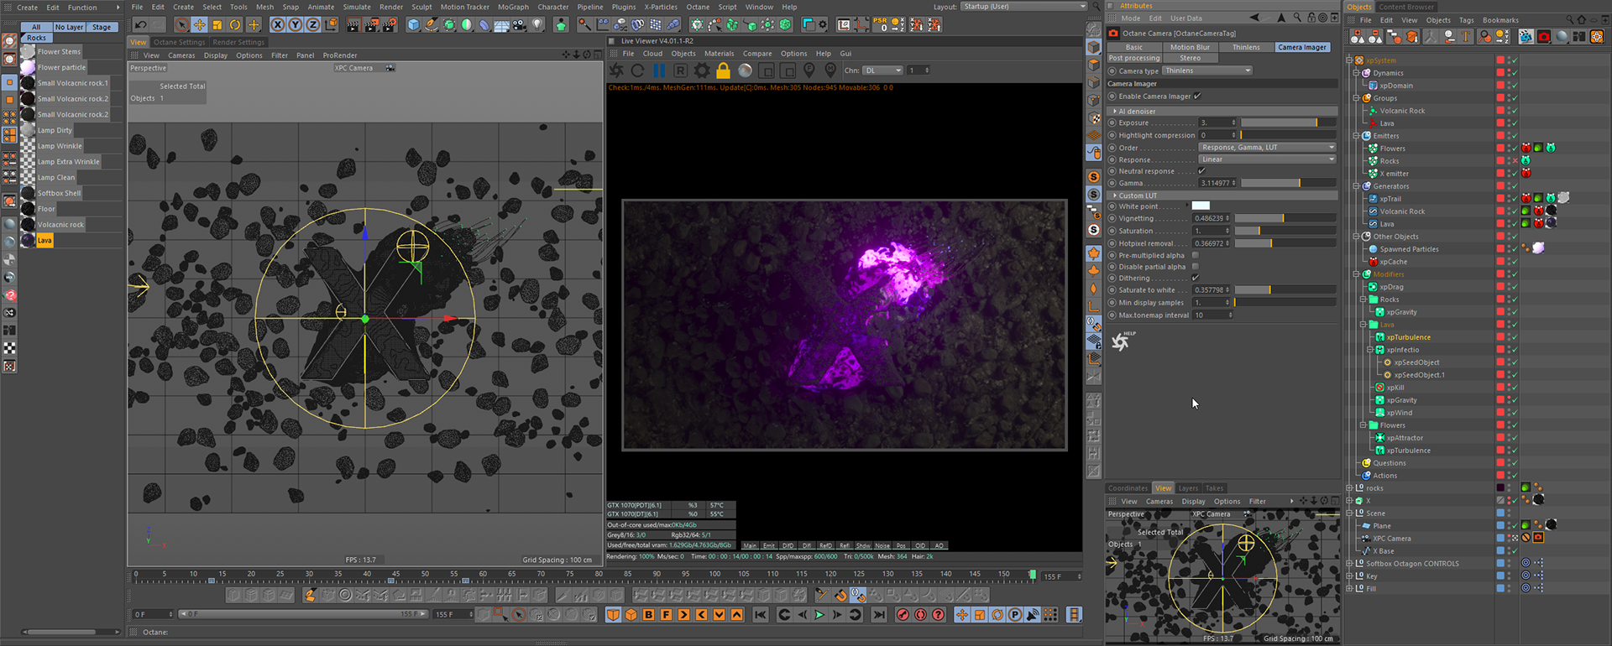This screenshot has height=646, width=1612.
Task: Adjust the Vignetting slider
Action: click(x=1285, y=218)
